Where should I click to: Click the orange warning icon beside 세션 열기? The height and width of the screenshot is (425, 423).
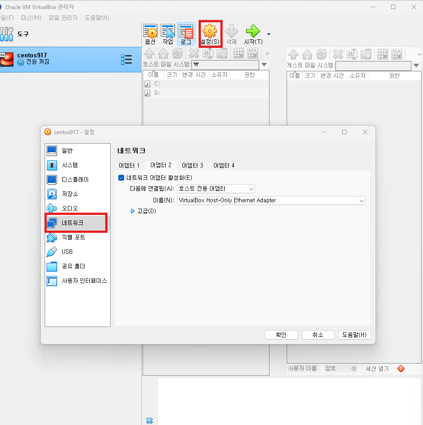click(401, 369)
